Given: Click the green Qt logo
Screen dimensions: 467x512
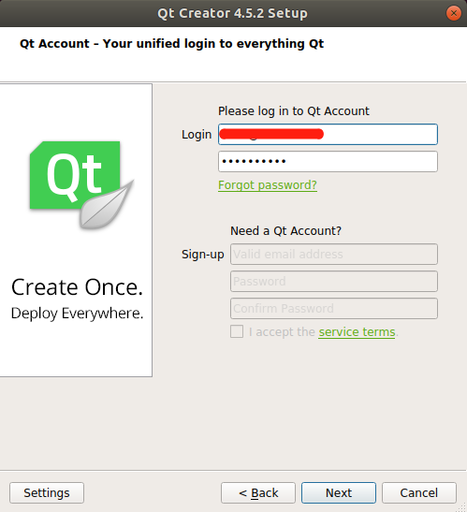Looking at the screenshot, I should coord(75,175).
